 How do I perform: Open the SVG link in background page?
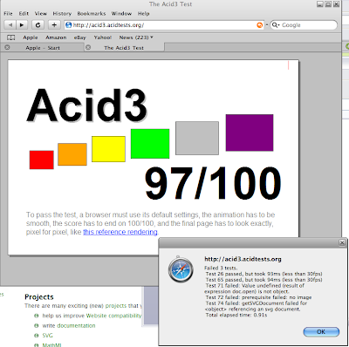[x=47, y=336]
